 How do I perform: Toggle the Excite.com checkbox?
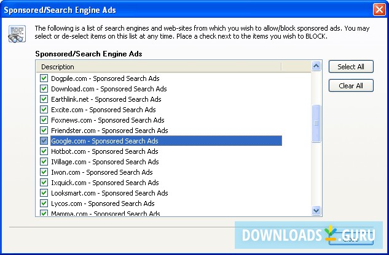click(x=44, y=110)
